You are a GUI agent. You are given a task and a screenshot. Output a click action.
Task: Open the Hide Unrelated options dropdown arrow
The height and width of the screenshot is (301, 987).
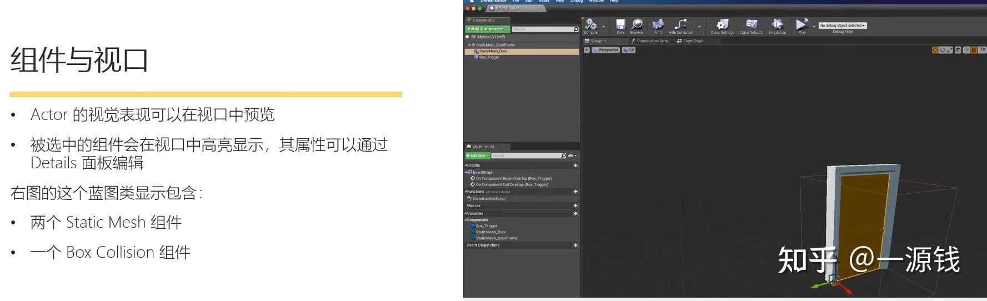pyautogui.click(x=699, y=26)
